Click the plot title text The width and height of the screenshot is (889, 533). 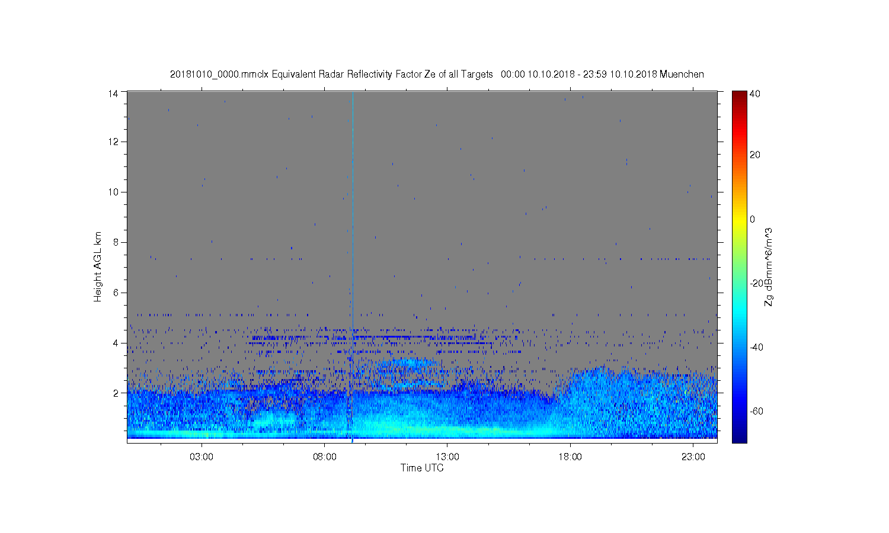[437, 74]
